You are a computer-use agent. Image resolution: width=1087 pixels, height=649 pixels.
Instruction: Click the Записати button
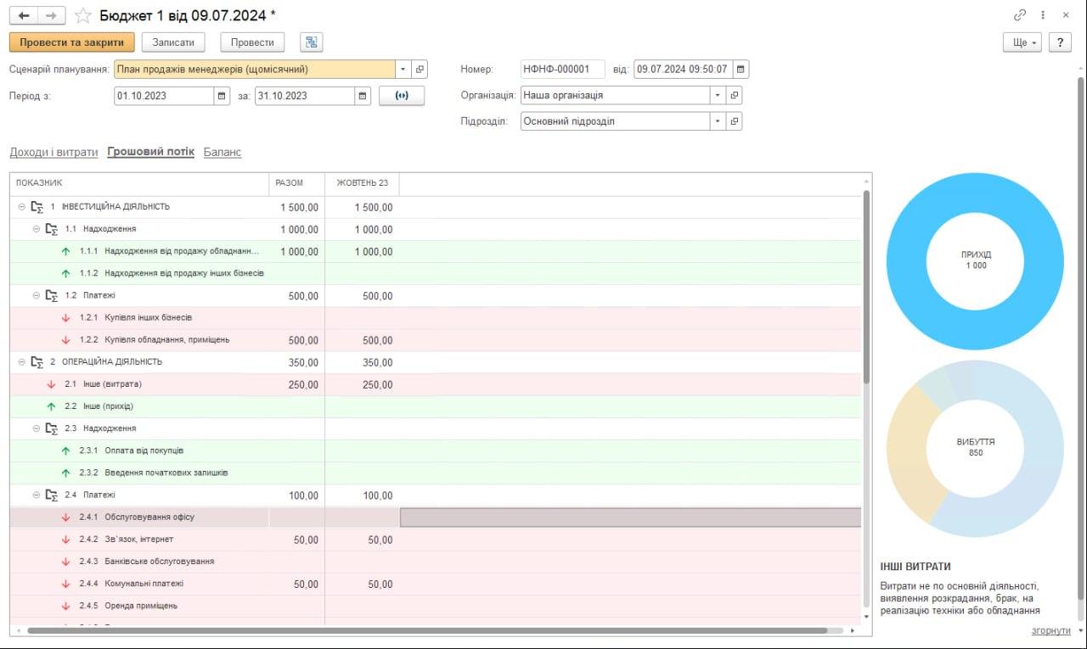point(173,42)
